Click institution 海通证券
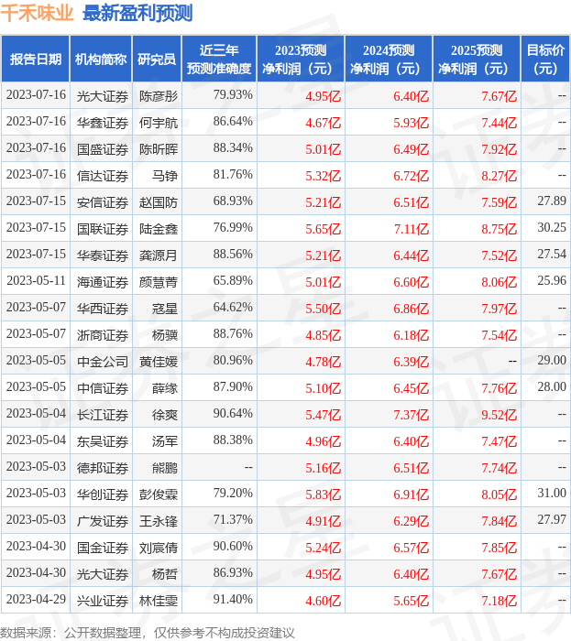Screen dimensions: 571x641 [x=103, y=282]
